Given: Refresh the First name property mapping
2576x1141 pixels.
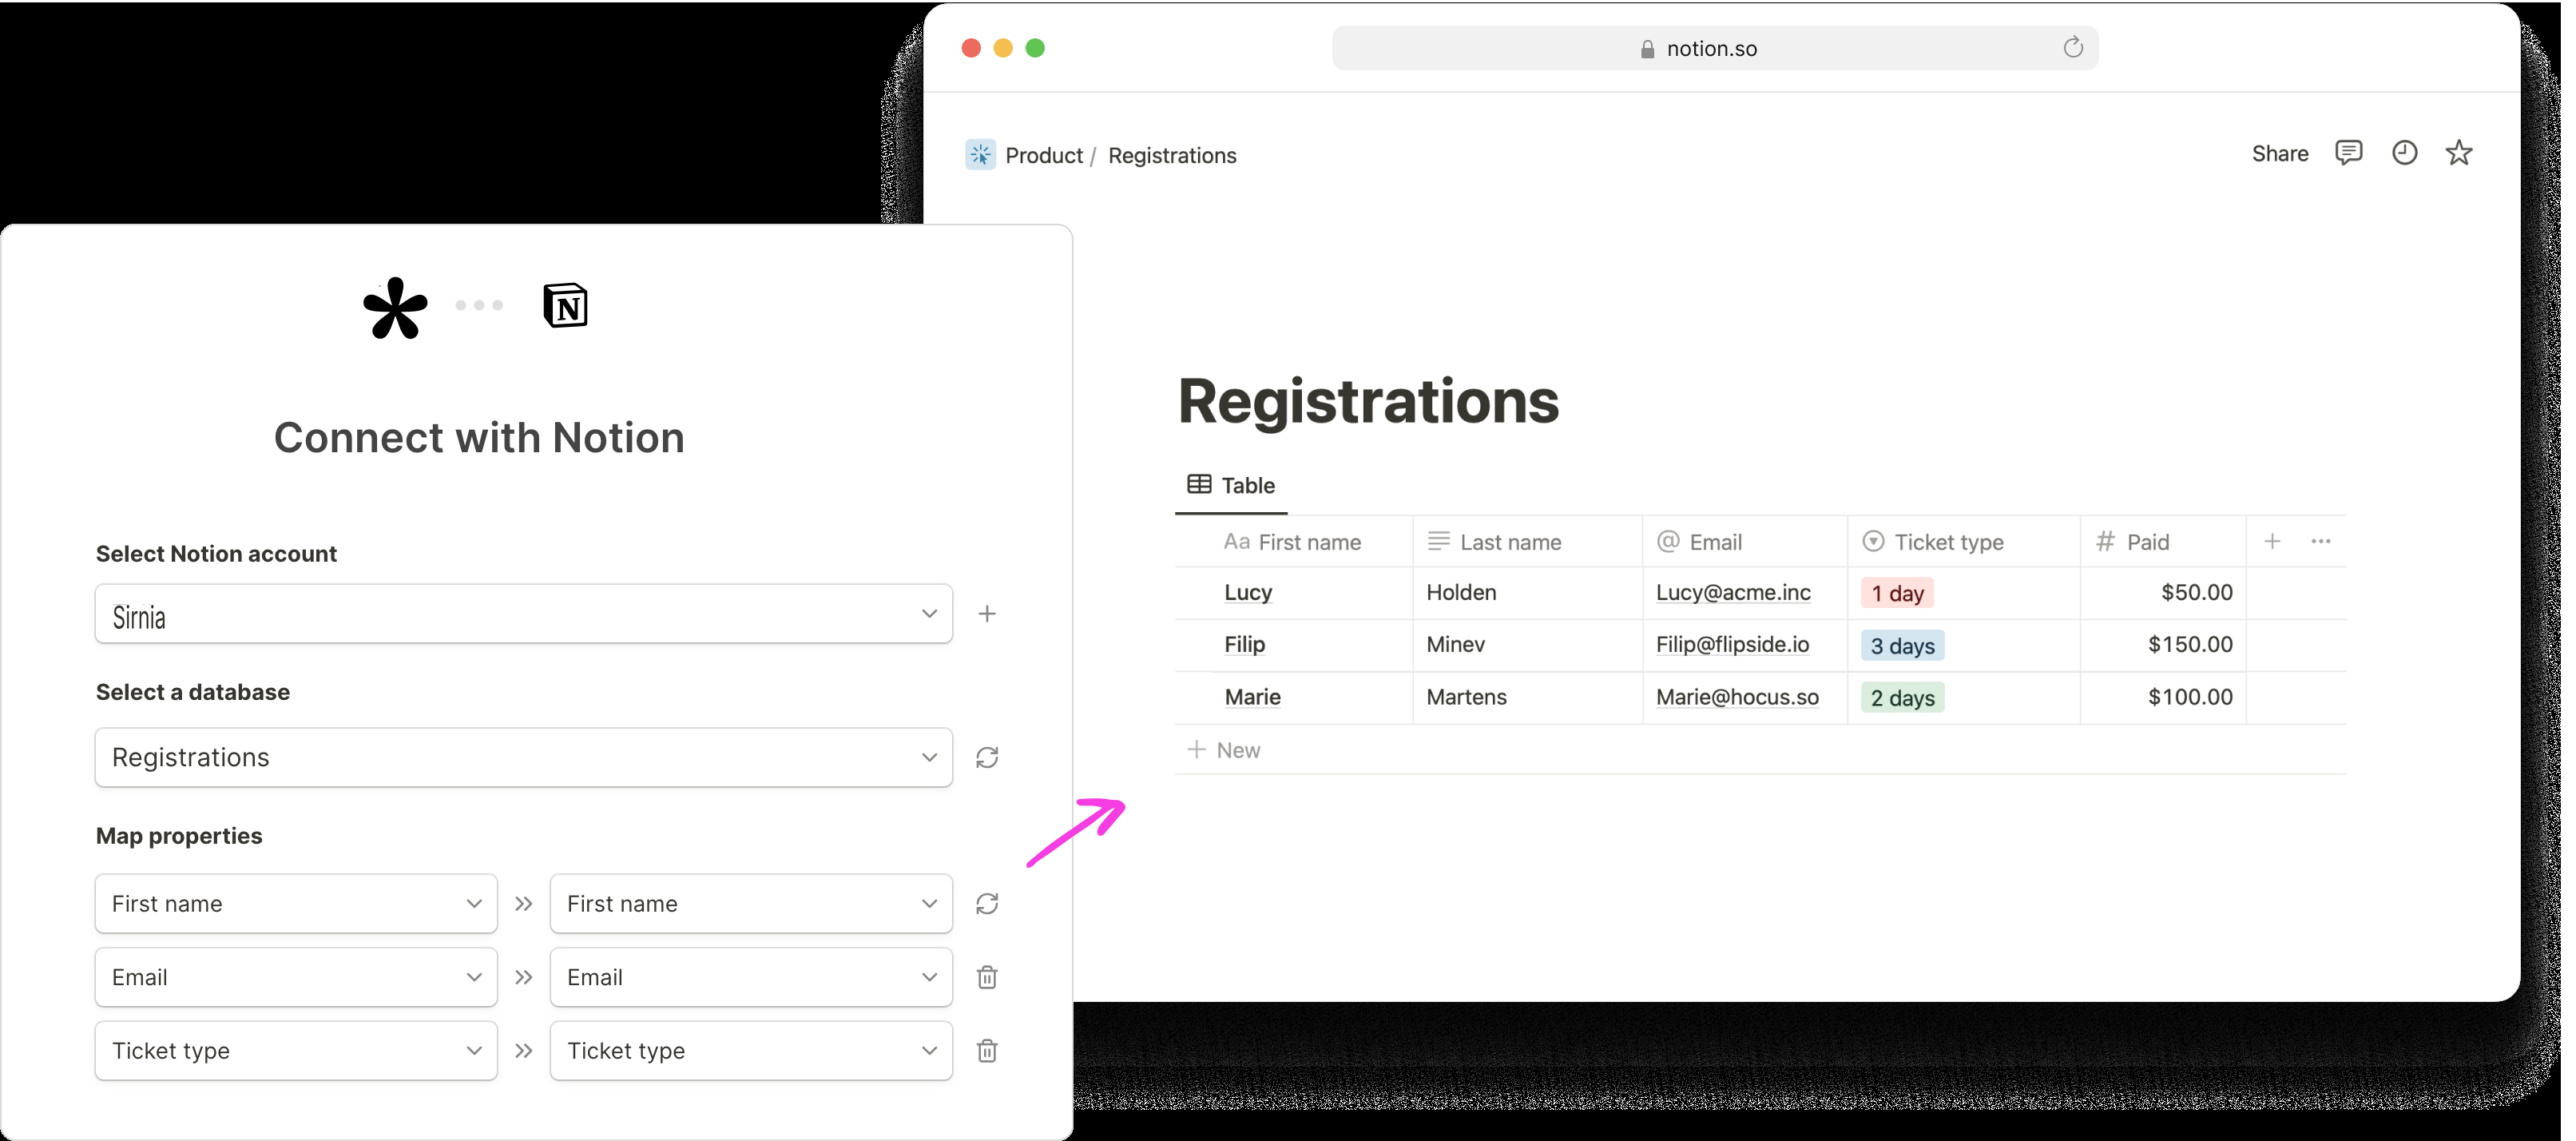Looking at the screenshot, I should (987, 904).
